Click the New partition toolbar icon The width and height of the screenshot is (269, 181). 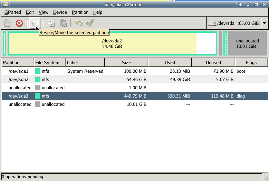click(x=8, y=23)
